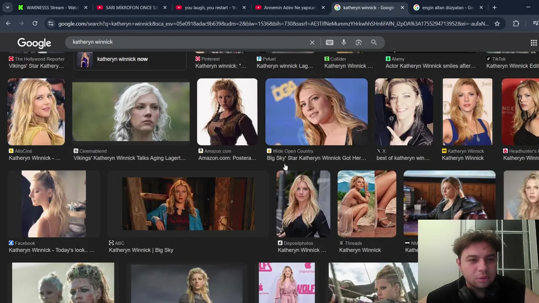View site information icon in address bar

point(51,24)
